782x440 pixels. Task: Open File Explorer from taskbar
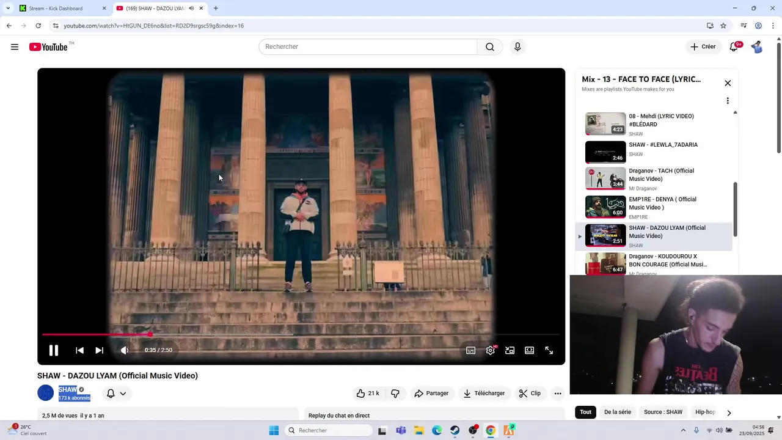[419, 430]
